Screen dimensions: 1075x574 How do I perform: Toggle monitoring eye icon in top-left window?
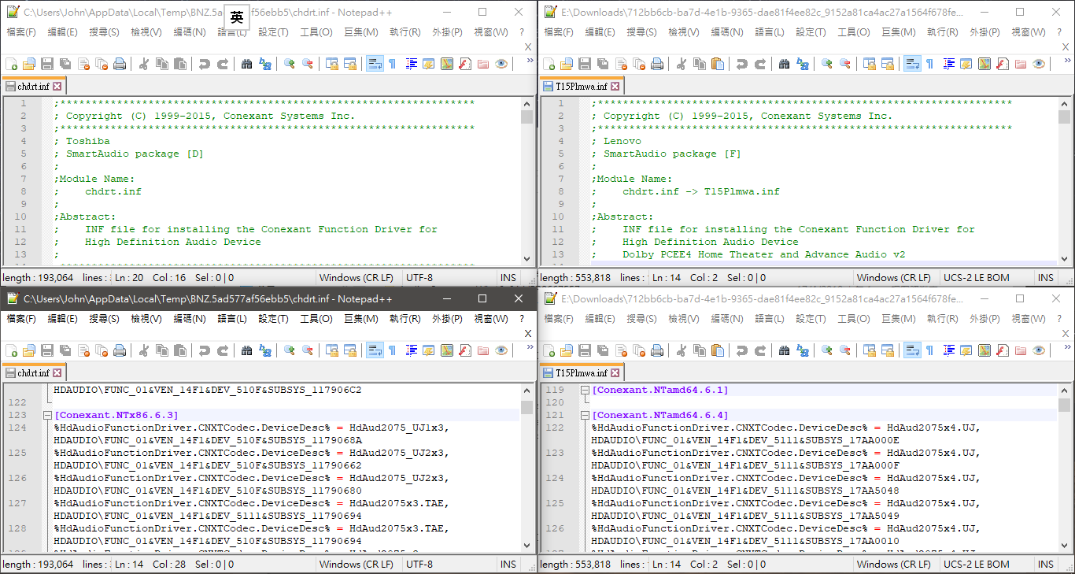[x=501, y=64]
